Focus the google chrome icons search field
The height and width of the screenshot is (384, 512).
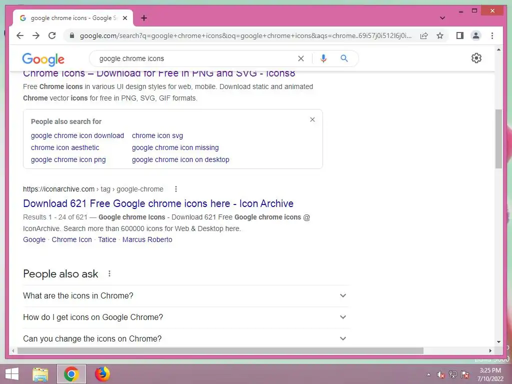196,59
